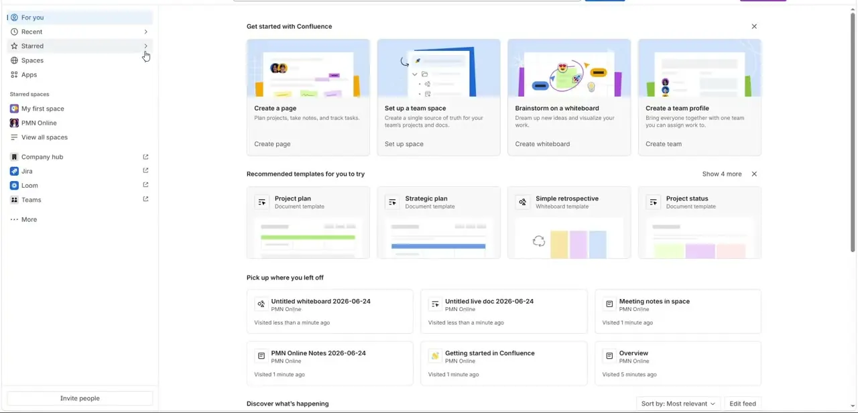Click Create a team profile illustration
Image resolution: width=858 pixels, height=413 pixels.
[x=700, y=68]
